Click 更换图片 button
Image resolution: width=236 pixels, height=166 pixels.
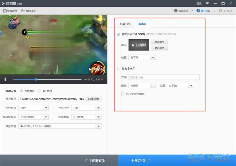(x=159, y=42)
